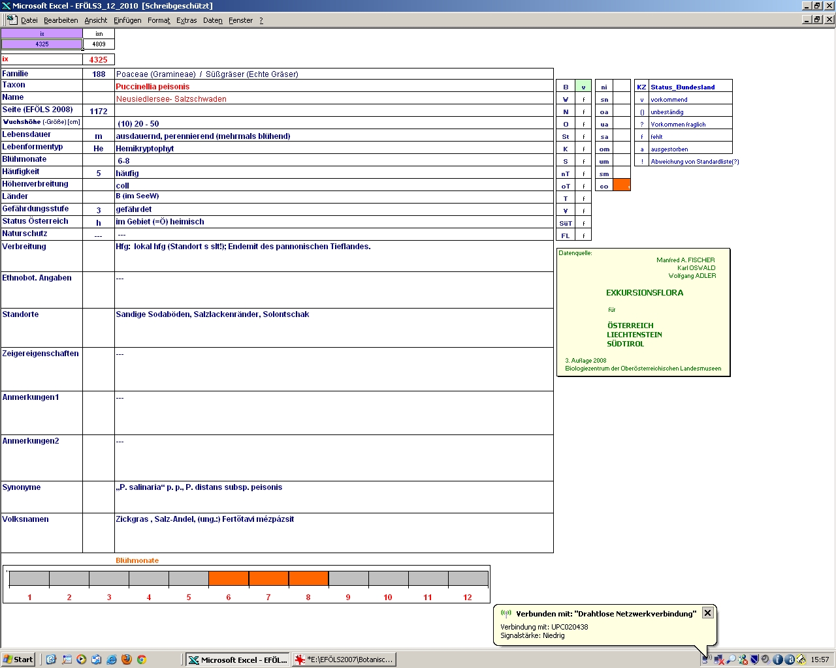The image size is (836, 668).
Task: Click the Wuchshöhe value (10) 20 - 50
Action: (x=138, y=124)
